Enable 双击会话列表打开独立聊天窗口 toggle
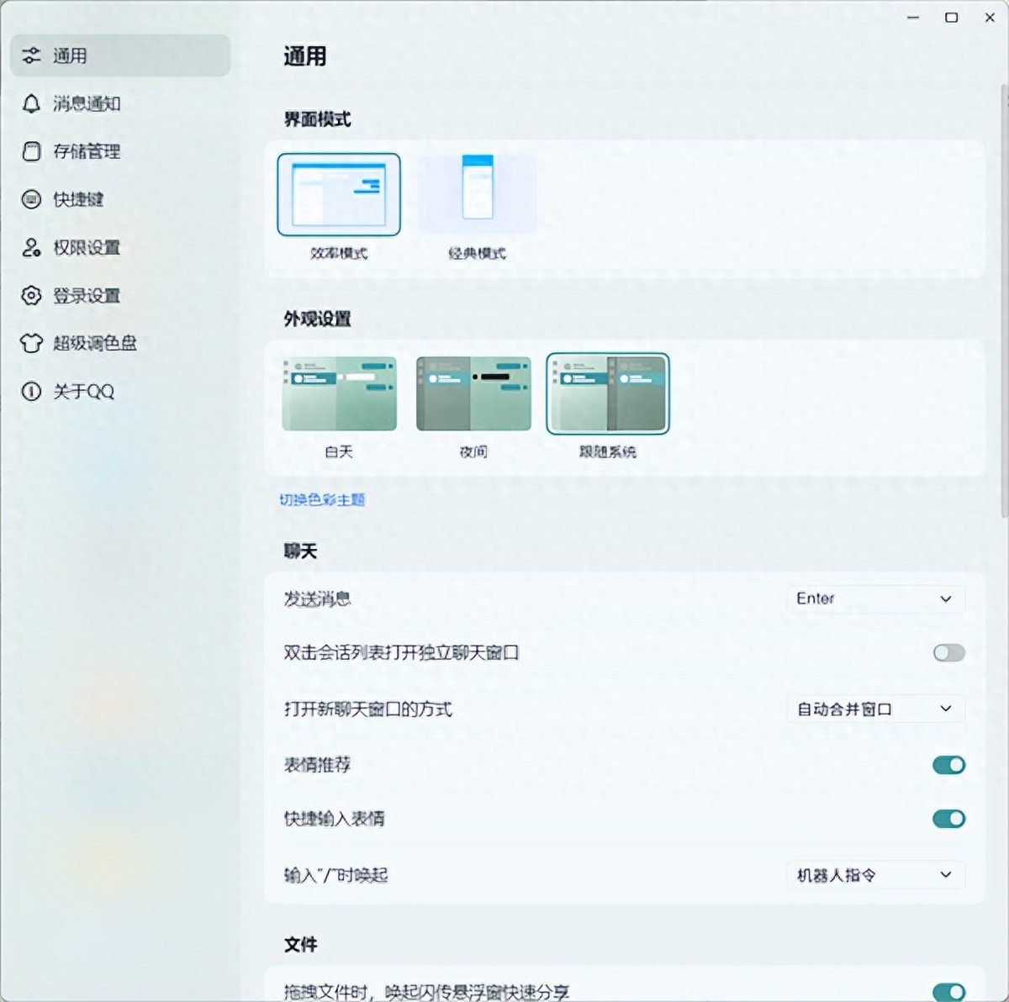This screenshot has height=1002, width=1009. [x=948, y=653]
